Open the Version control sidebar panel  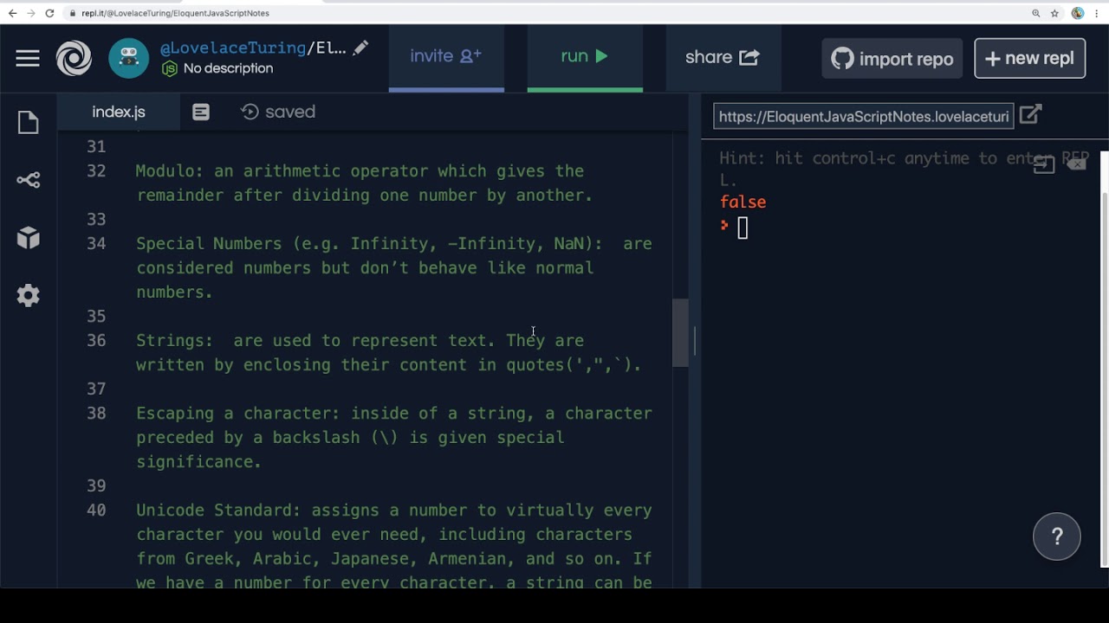[28, 180]
